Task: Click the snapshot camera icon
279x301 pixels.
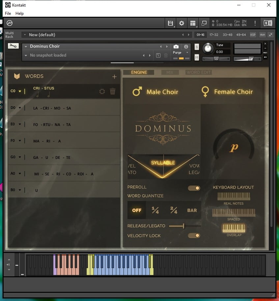Action: [x=176, y=47]
